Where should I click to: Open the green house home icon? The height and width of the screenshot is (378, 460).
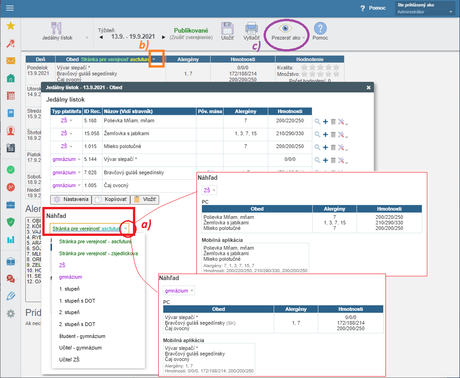tap(11, 78)
